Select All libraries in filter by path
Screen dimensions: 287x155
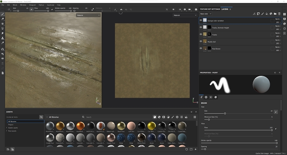pos(26,121)
